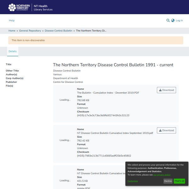Open the Help menu item
189x189 pixels.
click(x=12, y=20)
